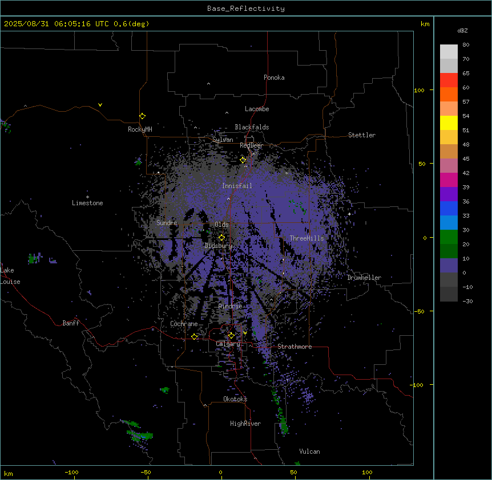
Task: Click the Banff label
Action: 71,323
